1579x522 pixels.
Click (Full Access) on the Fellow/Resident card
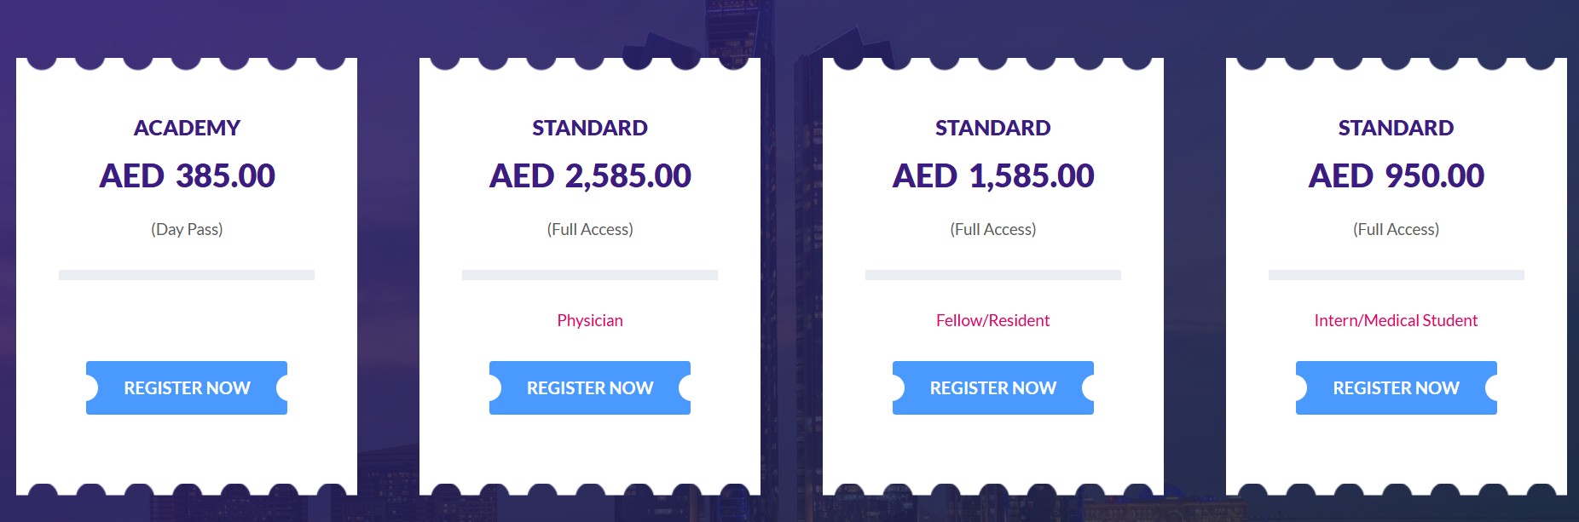pos(993,229)
